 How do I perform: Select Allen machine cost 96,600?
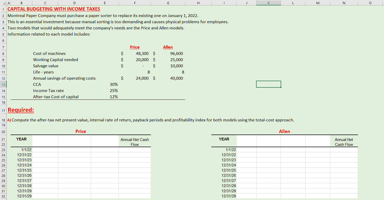[176, 54]
